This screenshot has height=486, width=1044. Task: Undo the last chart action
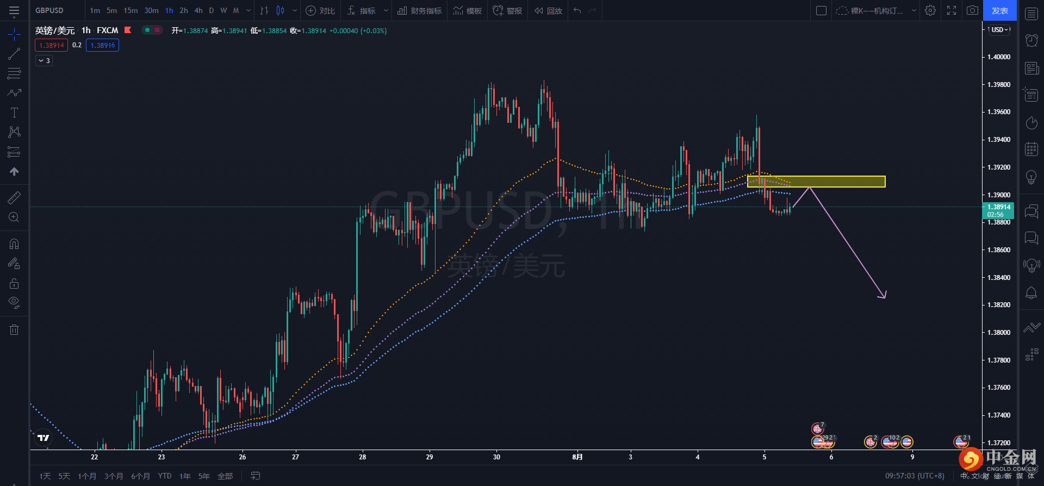(x=577, y=10)
